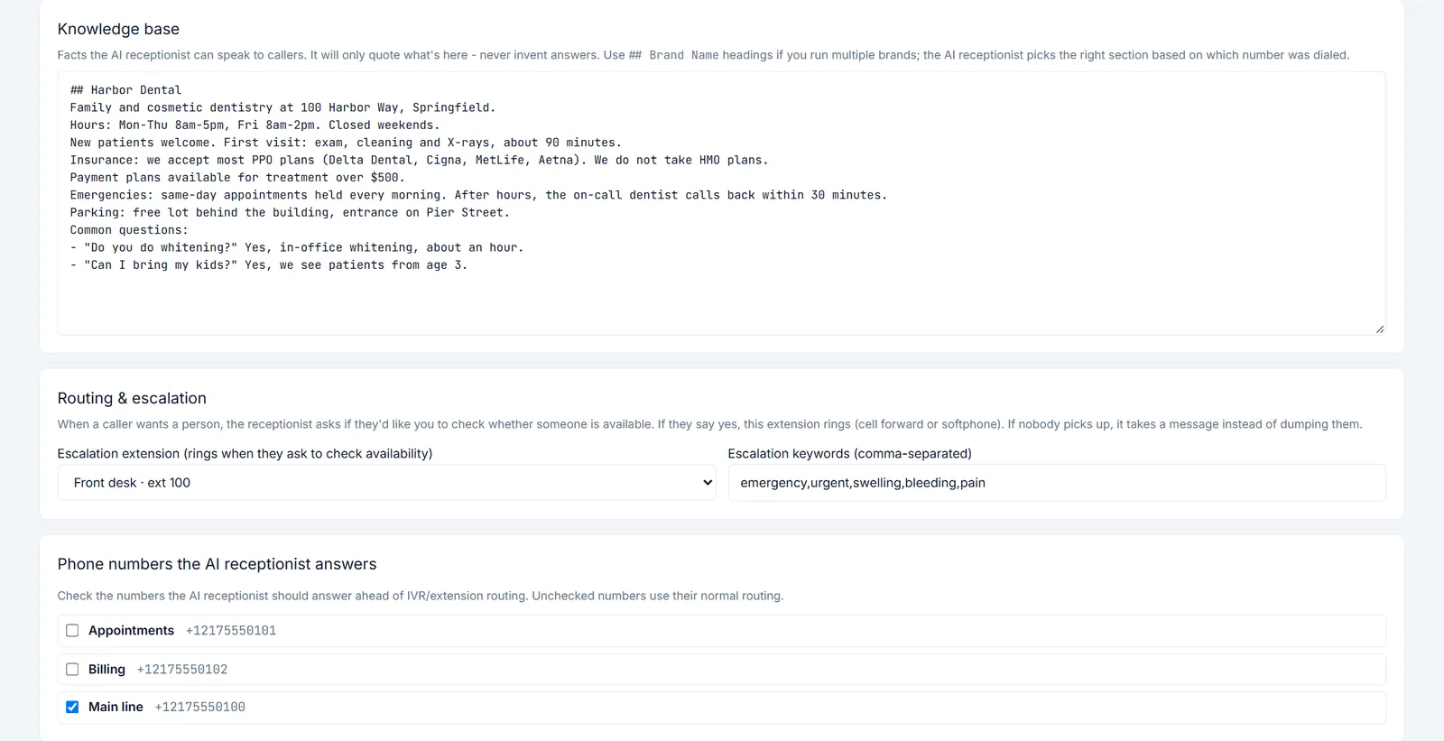
Task: Click the dropdown chevron arrow for Front desk
Action: pyautogui.click(x=707, y=483)
